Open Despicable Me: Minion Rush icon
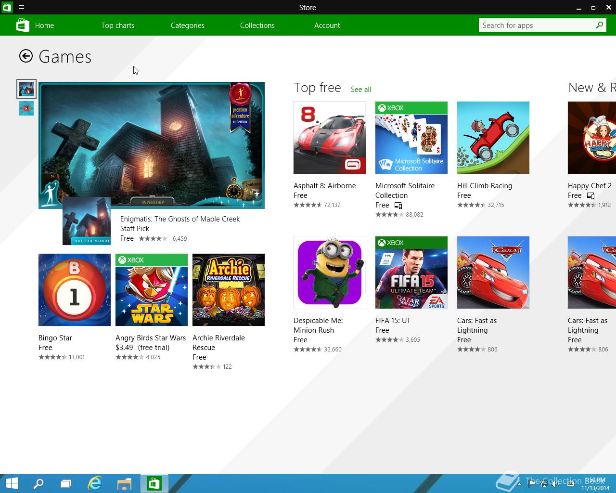 pos(330,272)
